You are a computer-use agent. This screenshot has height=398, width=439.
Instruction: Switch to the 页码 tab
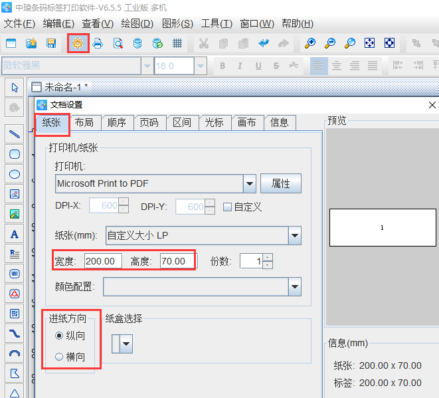149,123
